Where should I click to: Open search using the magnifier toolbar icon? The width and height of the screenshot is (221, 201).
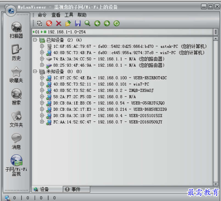(88, 23)
